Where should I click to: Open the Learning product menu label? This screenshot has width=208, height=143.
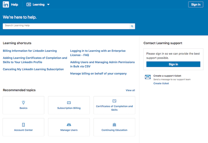click(38, 4)
